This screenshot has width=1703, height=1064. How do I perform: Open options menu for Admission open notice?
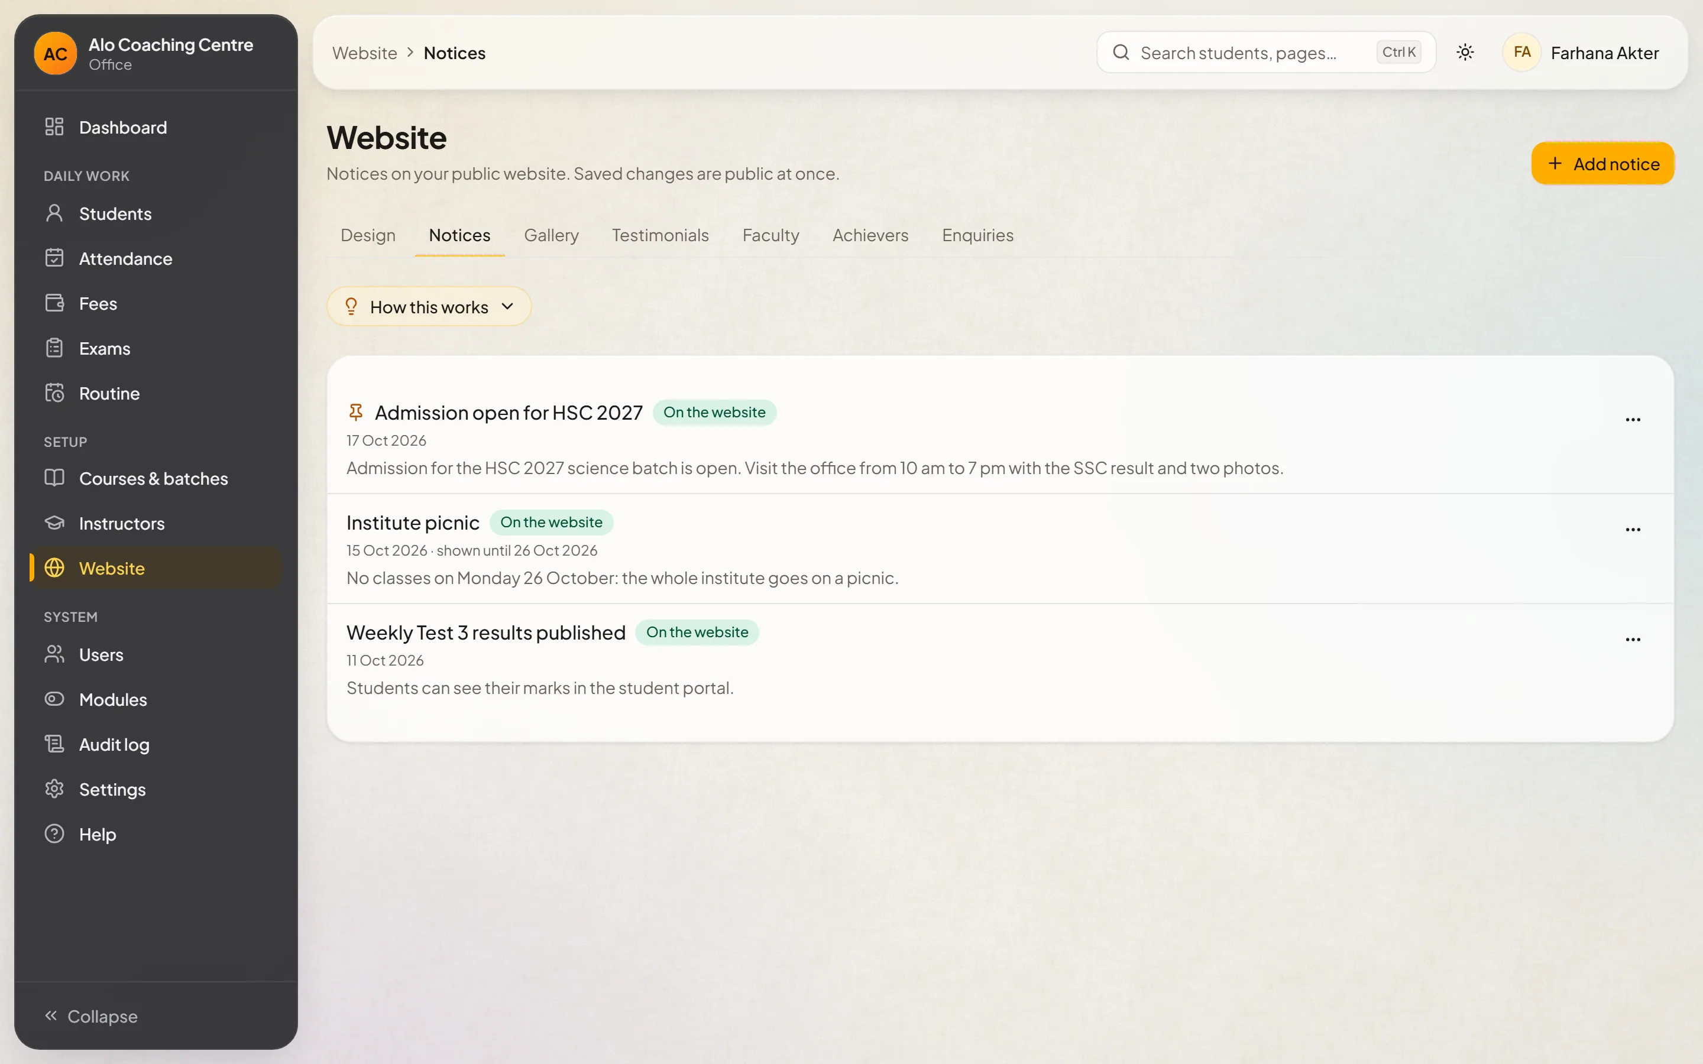coord(1633,420)
